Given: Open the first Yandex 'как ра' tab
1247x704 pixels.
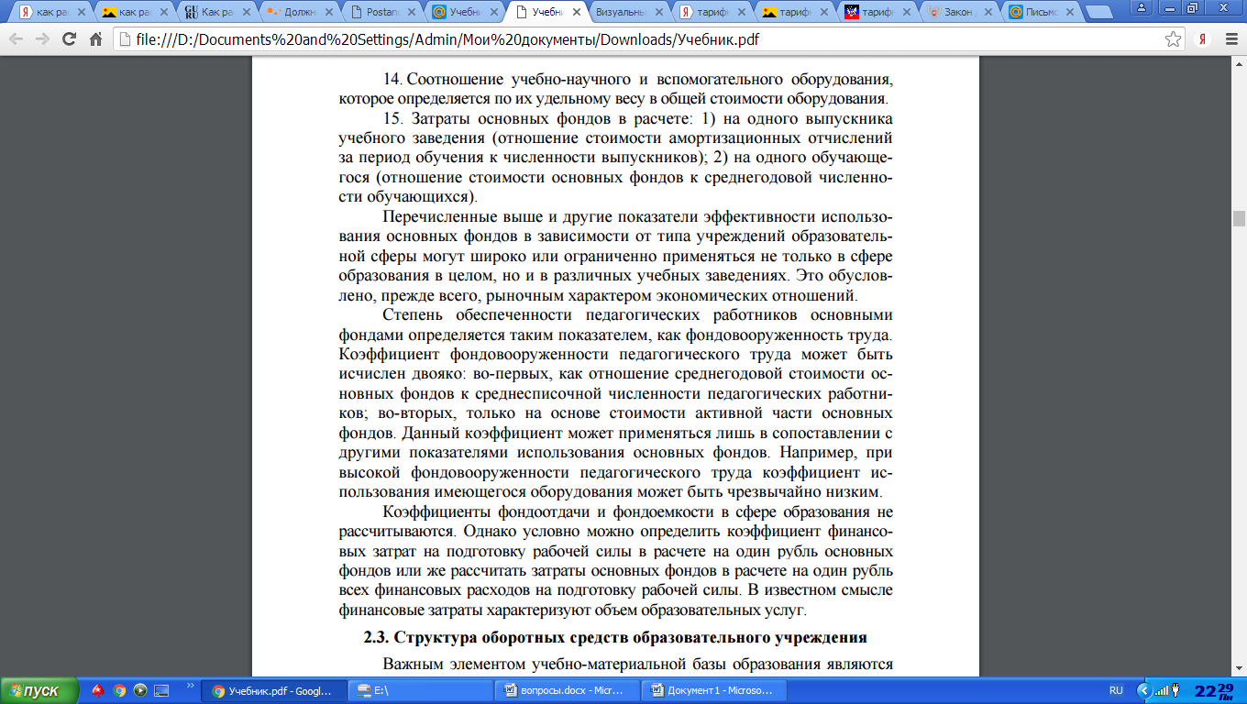Looking at the screenshot, I should point(53,13).
